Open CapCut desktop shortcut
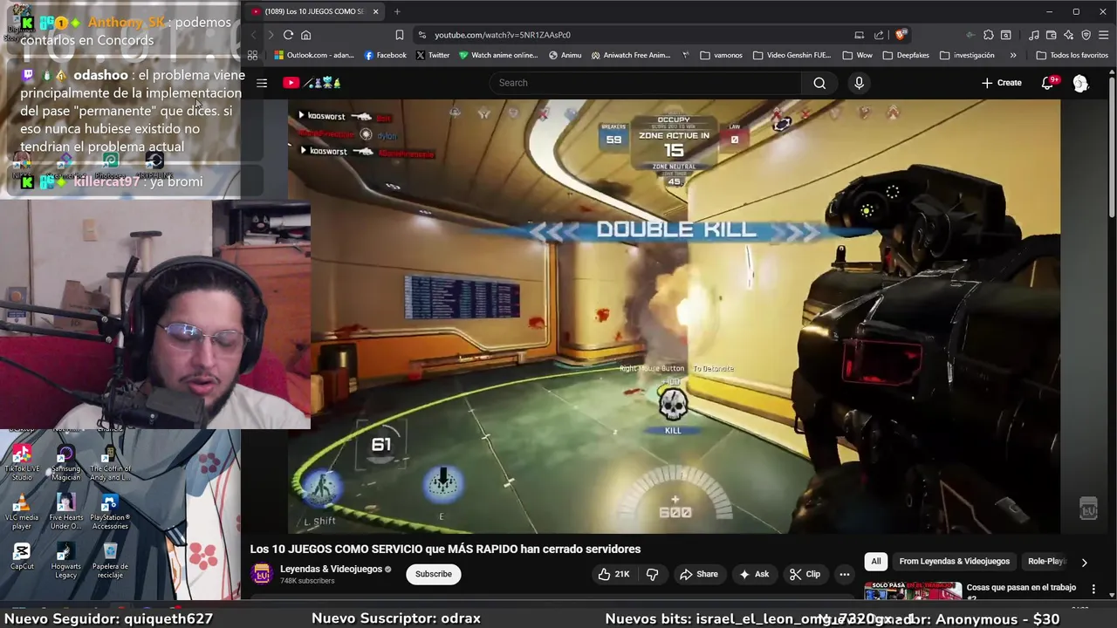Image resolution: width=1117 pixels, height=628 pixels. coord(22,556)
